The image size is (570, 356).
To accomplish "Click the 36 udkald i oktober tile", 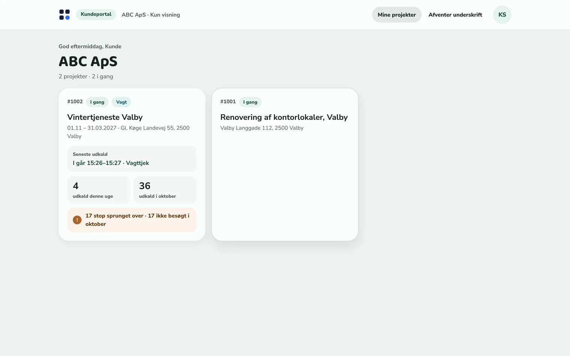I will coord(165,190).
